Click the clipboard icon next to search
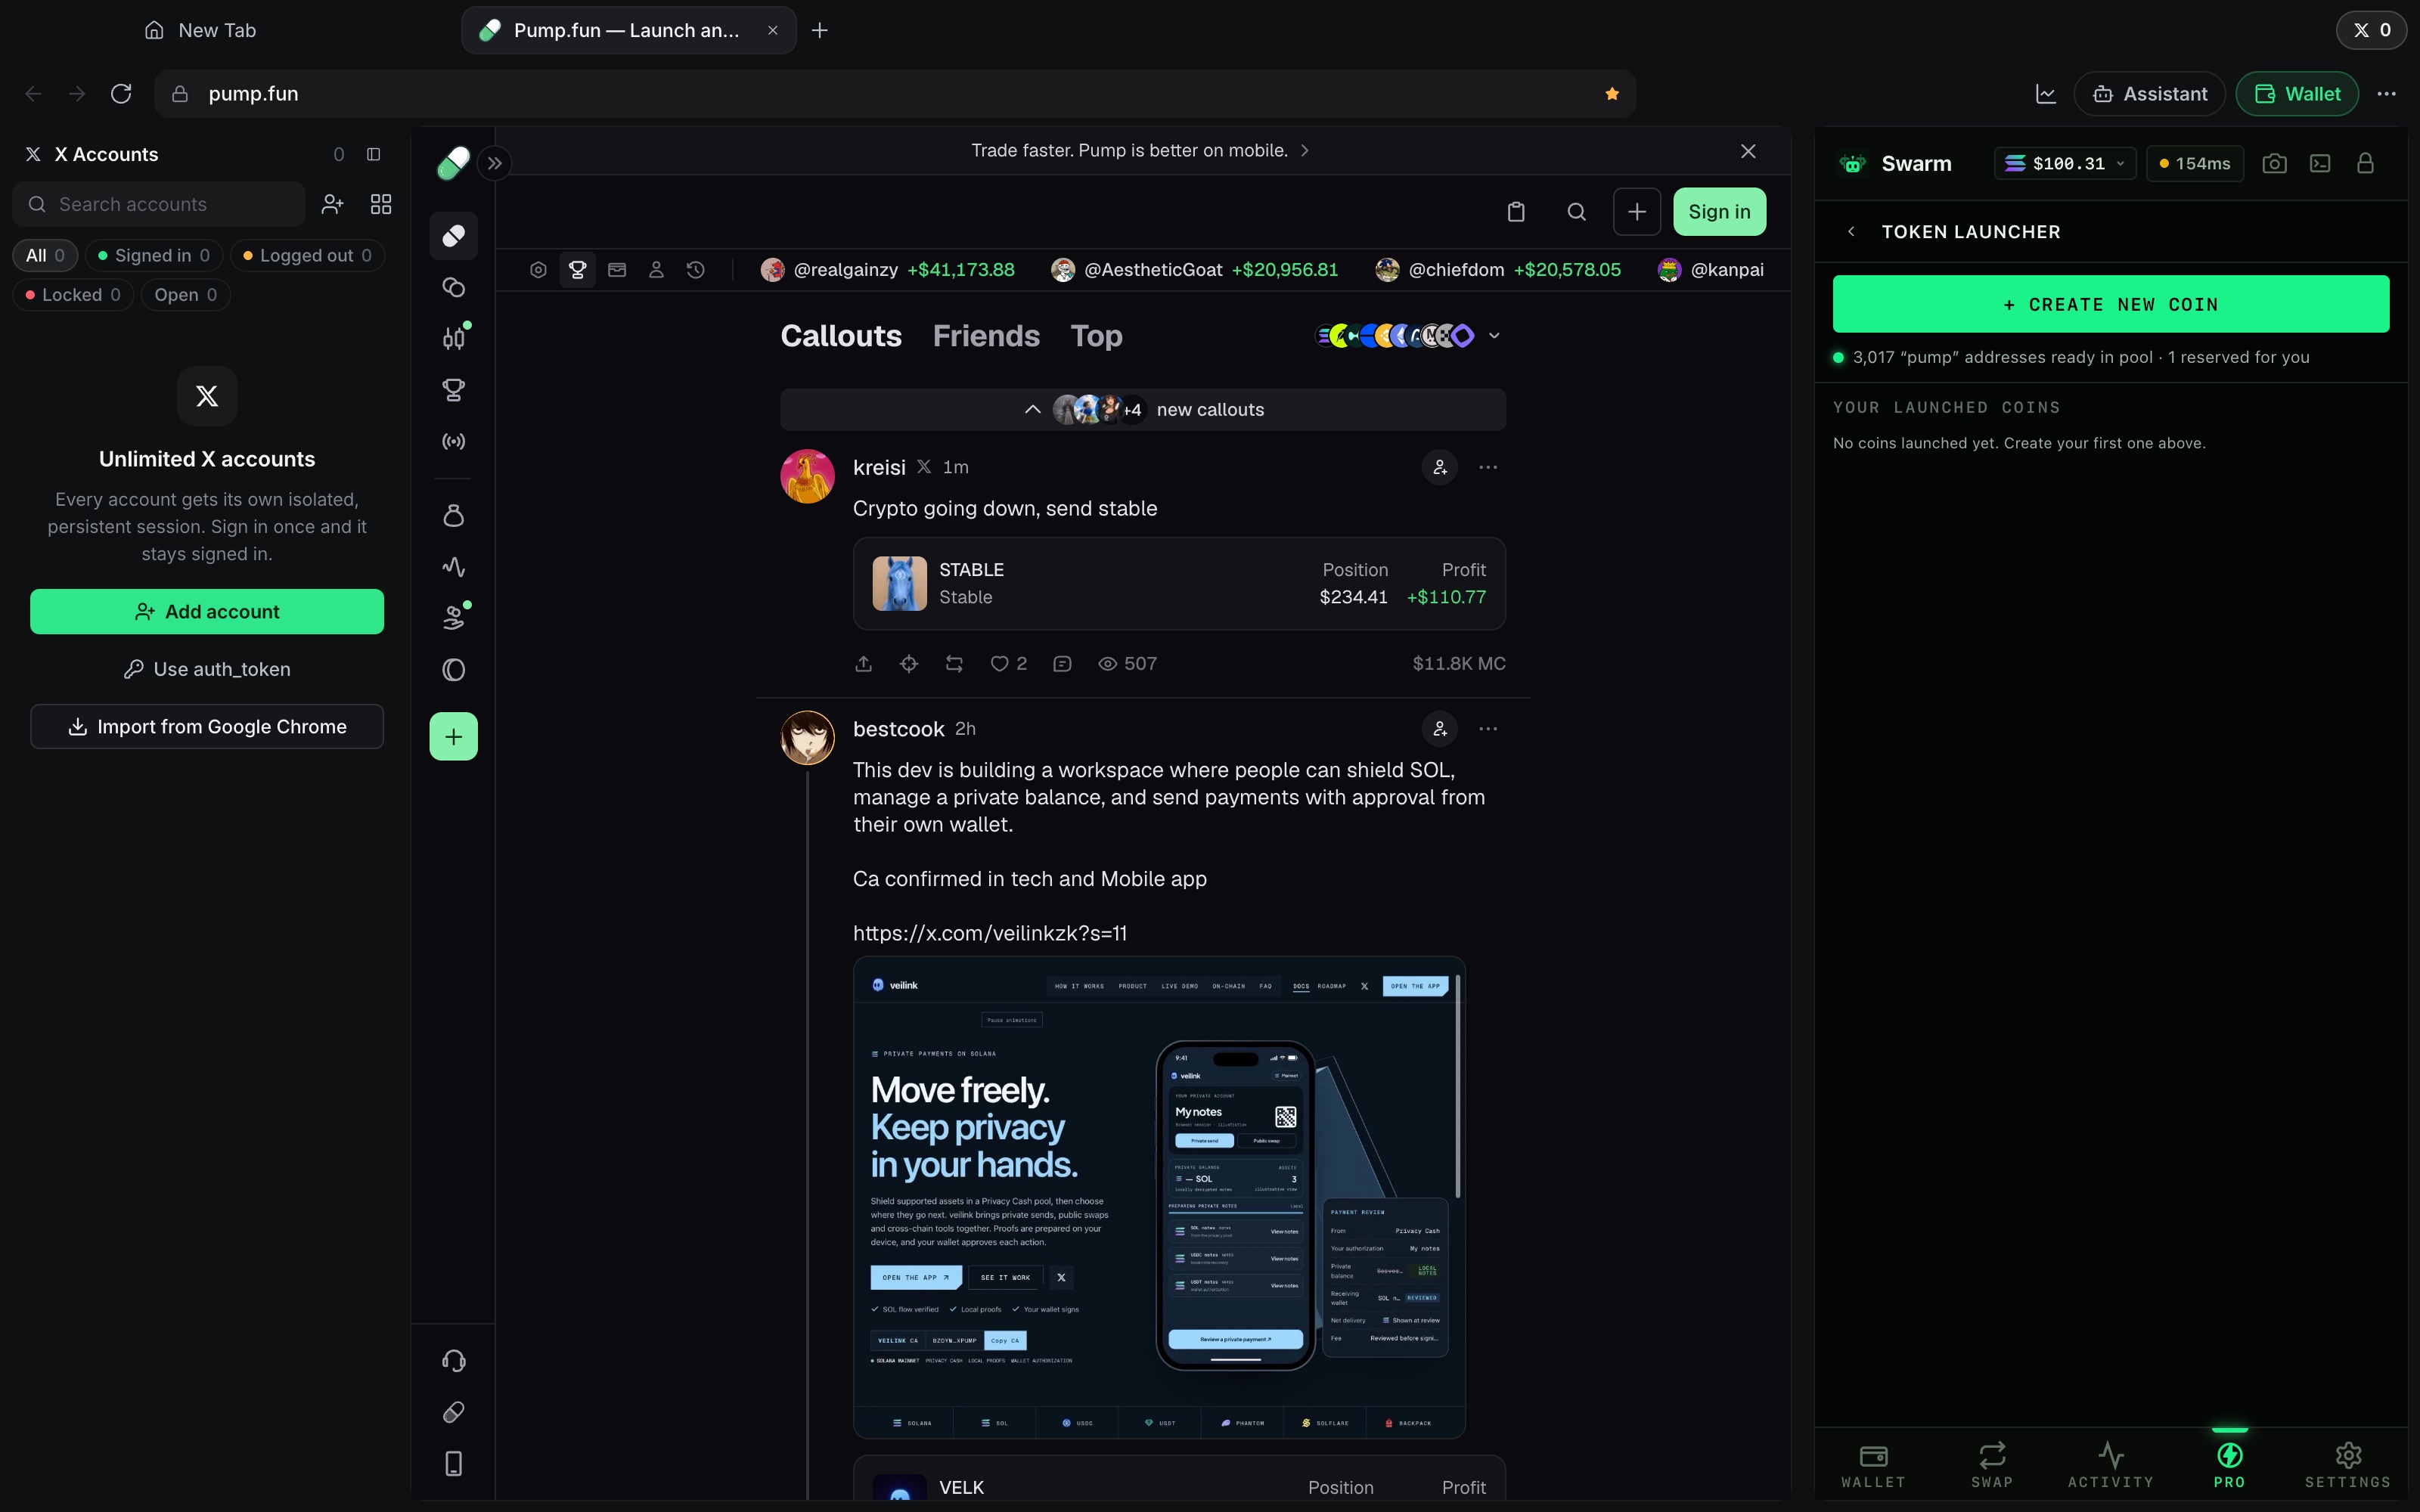The height and width of the screenshot is (1512, 2420). pos(1516,212)
